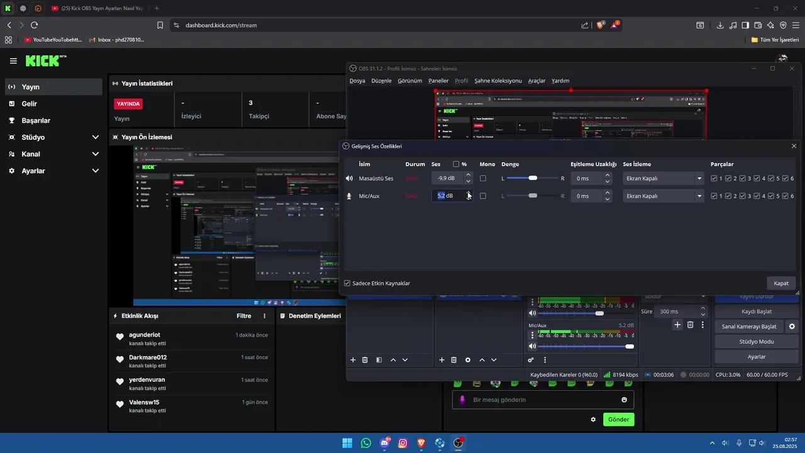Open browser downloads icon
The width and height of the screenshot is (805, 453).
point(720,25)
